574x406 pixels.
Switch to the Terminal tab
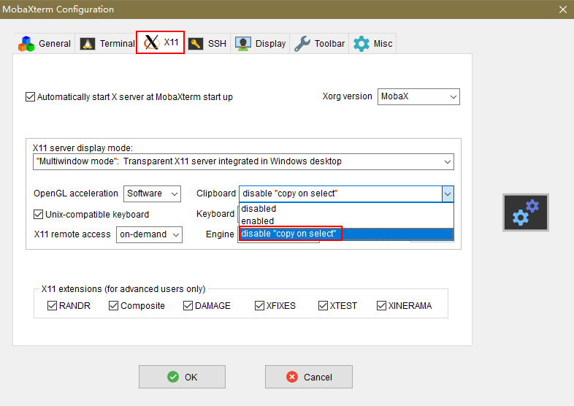pos(106,44)
